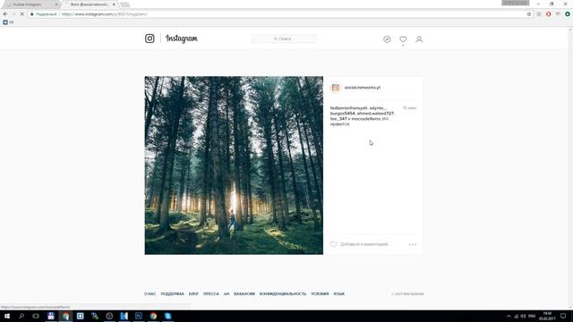Viewport: 573px width, 322px height.
Task: Open the КОНФИДЕНЦИАЛЬНОСТЬ footer link
Action: click(x=283, y=294)
